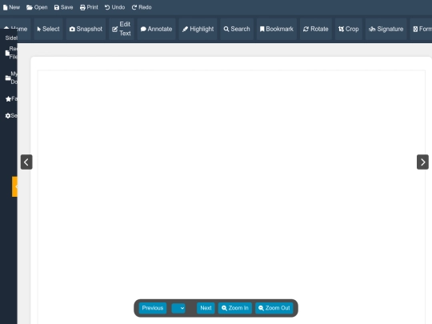Undo the last action

tap(114, 7)
